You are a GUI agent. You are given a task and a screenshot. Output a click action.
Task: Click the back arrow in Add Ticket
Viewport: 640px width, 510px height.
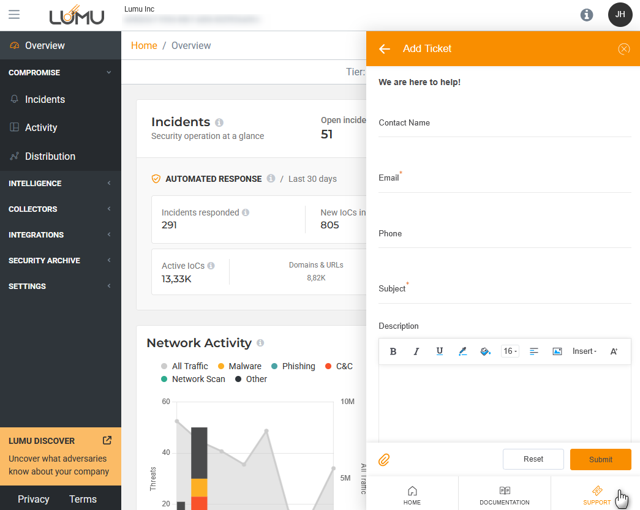coord(385,49)
